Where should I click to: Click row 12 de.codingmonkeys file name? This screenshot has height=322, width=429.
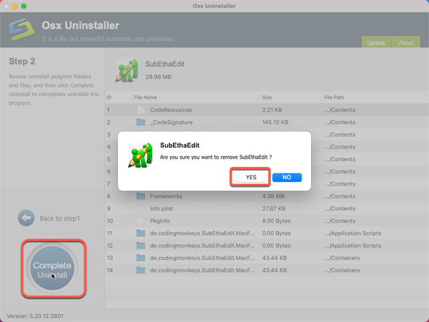point(202,246)
